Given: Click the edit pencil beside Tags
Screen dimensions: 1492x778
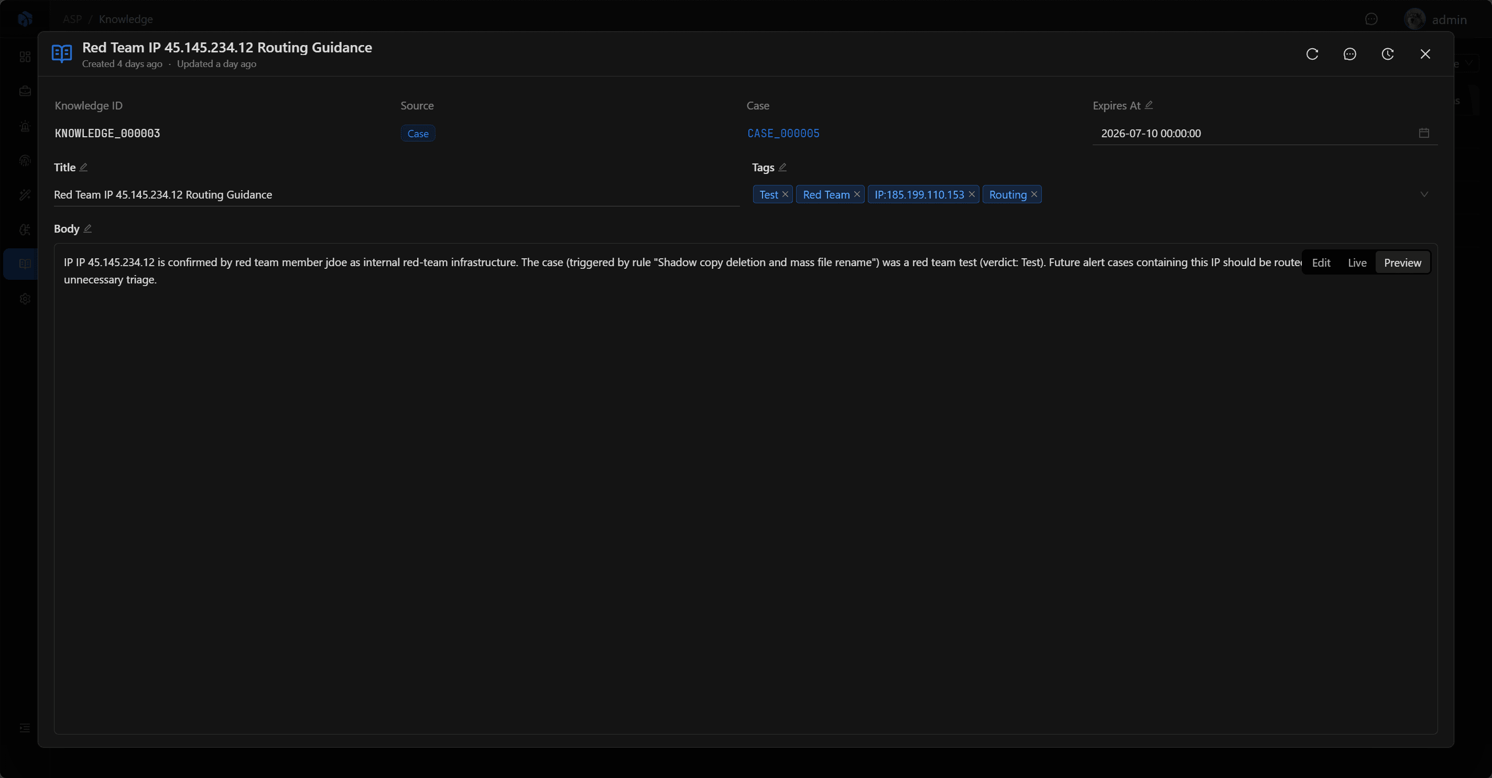Looking at the screenshot, I should click(x=782, y=167).
